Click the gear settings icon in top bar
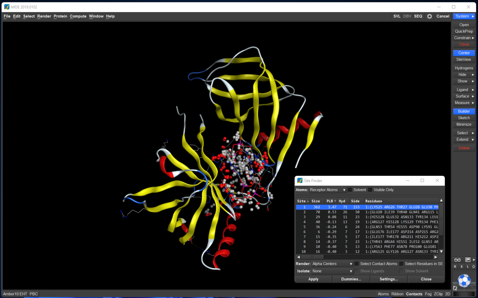This screenshot has height=298, width=478. point(429,16)
